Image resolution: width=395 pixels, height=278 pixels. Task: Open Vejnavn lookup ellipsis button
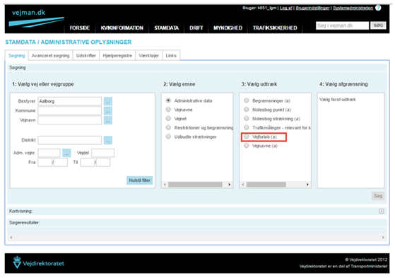click(108, 120)
